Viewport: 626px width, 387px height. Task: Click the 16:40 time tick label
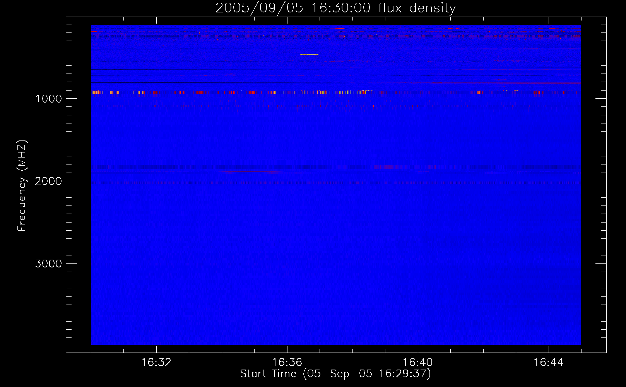click(x=418, y=362)
